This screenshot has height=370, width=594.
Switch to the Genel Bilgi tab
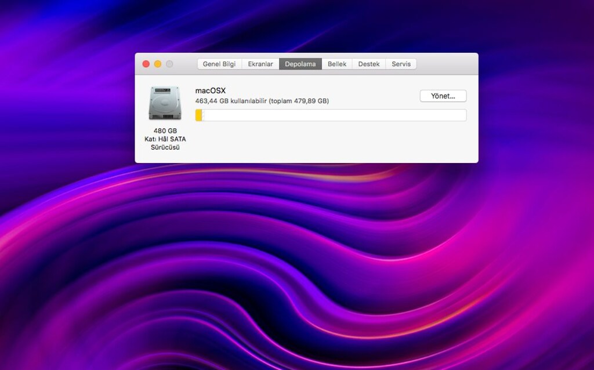pyautogui.click(x=219, y=64)
